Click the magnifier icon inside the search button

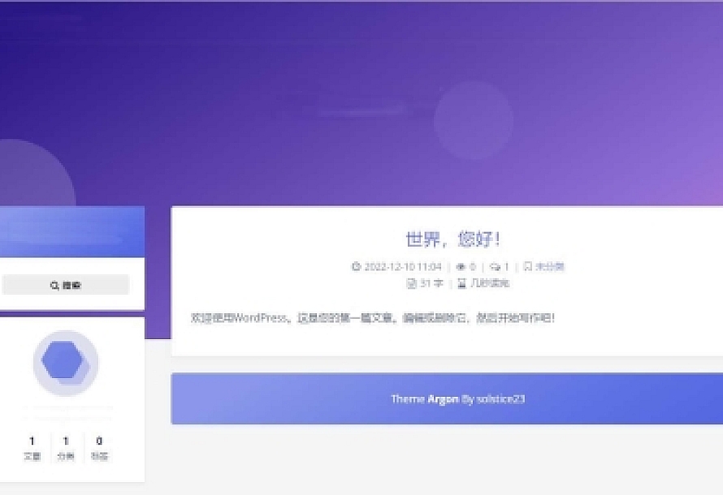point(54,284)
